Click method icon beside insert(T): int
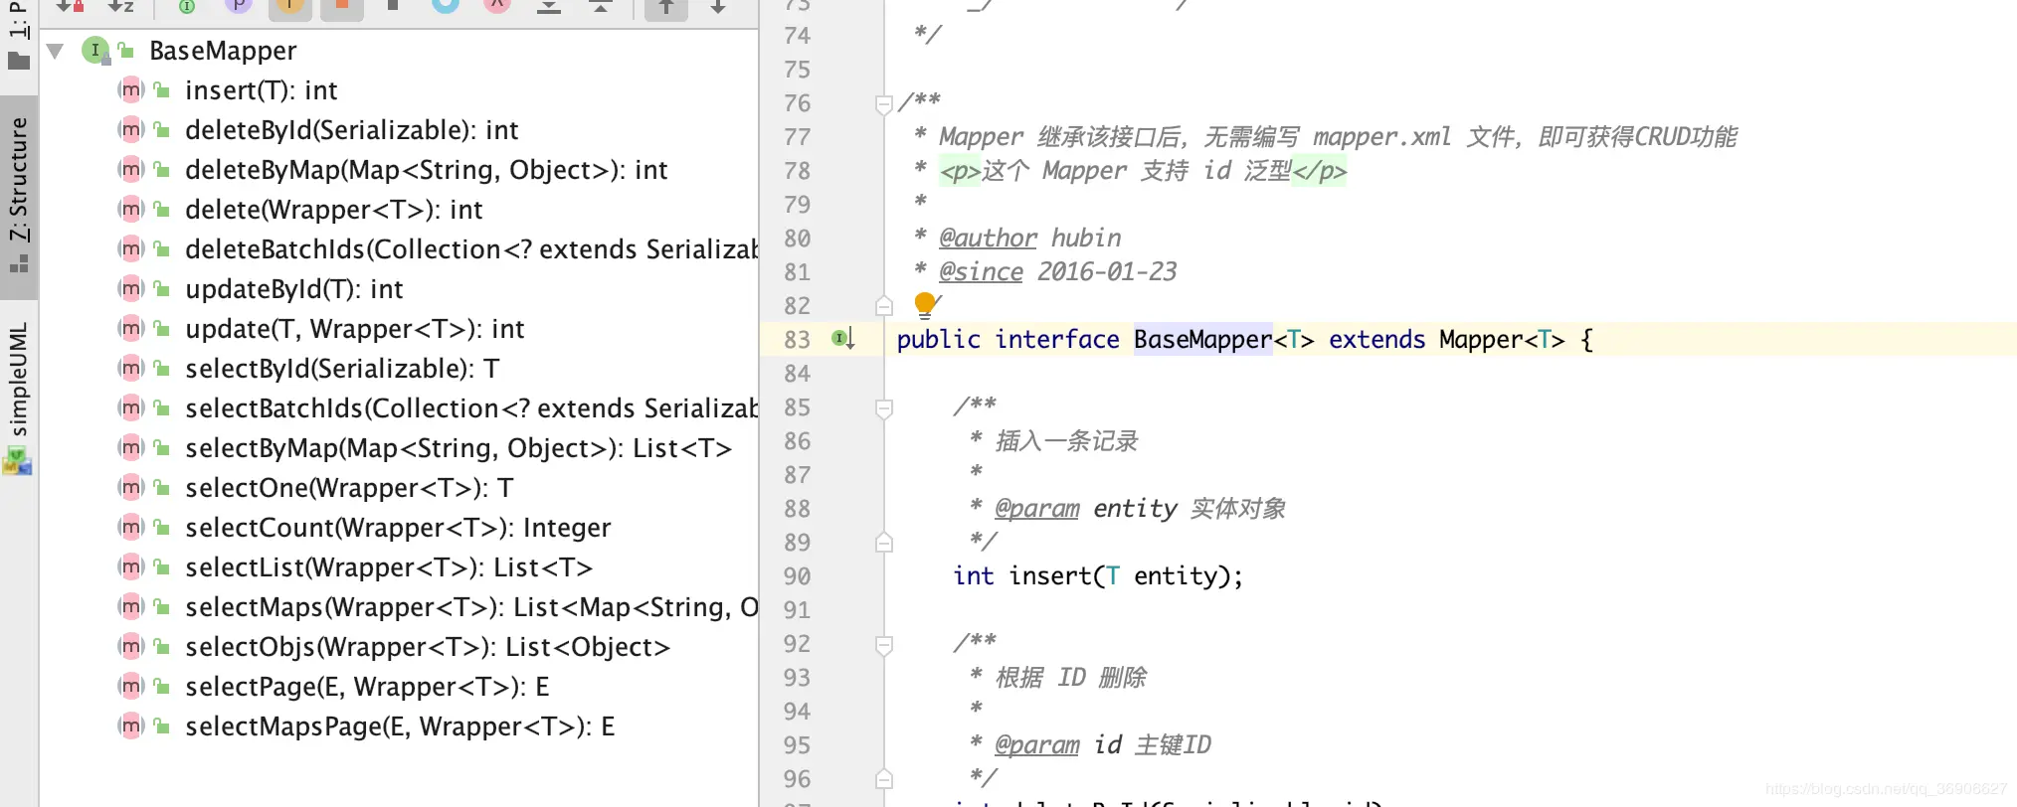Viewport: 2017px width, 807px height. tap(130, 90)
